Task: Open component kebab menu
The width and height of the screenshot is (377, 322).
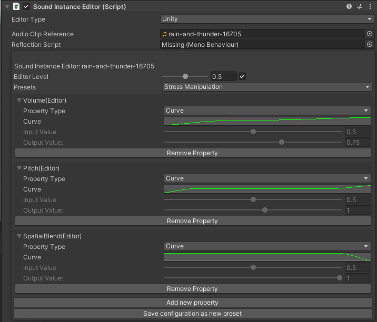Action: [x=370, y=7]
